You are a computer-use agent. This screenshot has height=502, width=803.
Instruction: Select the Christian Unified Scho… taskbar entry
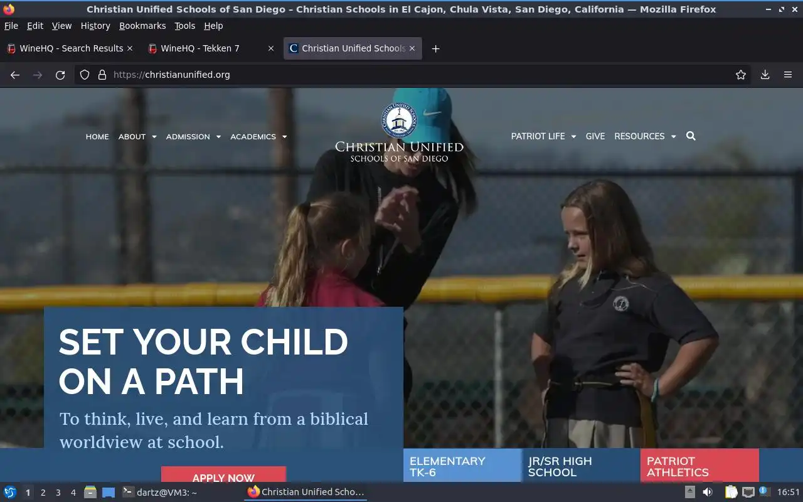click(306, 492)
